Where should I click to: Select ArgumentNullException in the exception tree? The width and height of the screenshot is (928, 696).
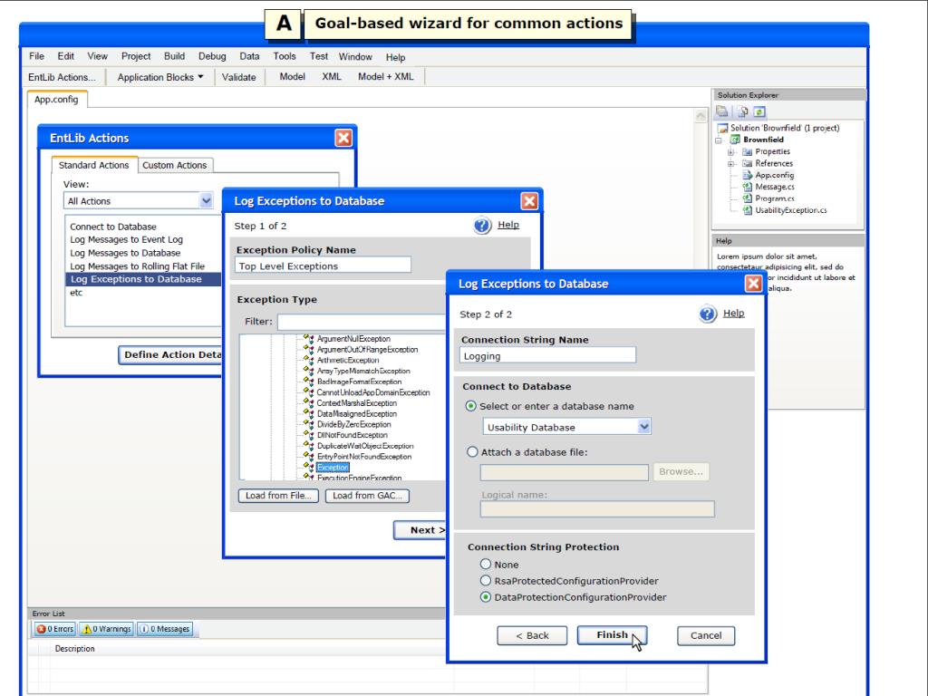[x=354, y=339]
